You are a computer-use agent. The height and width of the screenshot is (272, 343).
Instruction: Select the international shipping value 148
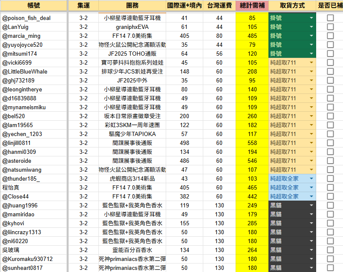(x=184, y=71)
